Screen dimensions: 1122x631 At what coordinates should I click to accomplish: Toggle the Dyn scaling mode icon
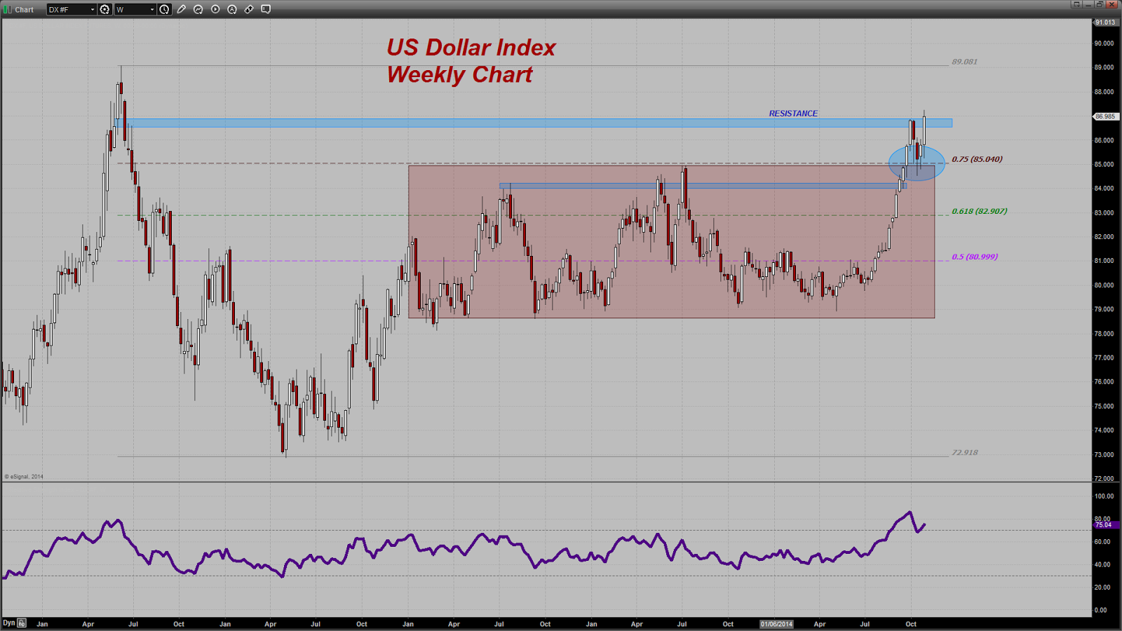coord(22,623)
